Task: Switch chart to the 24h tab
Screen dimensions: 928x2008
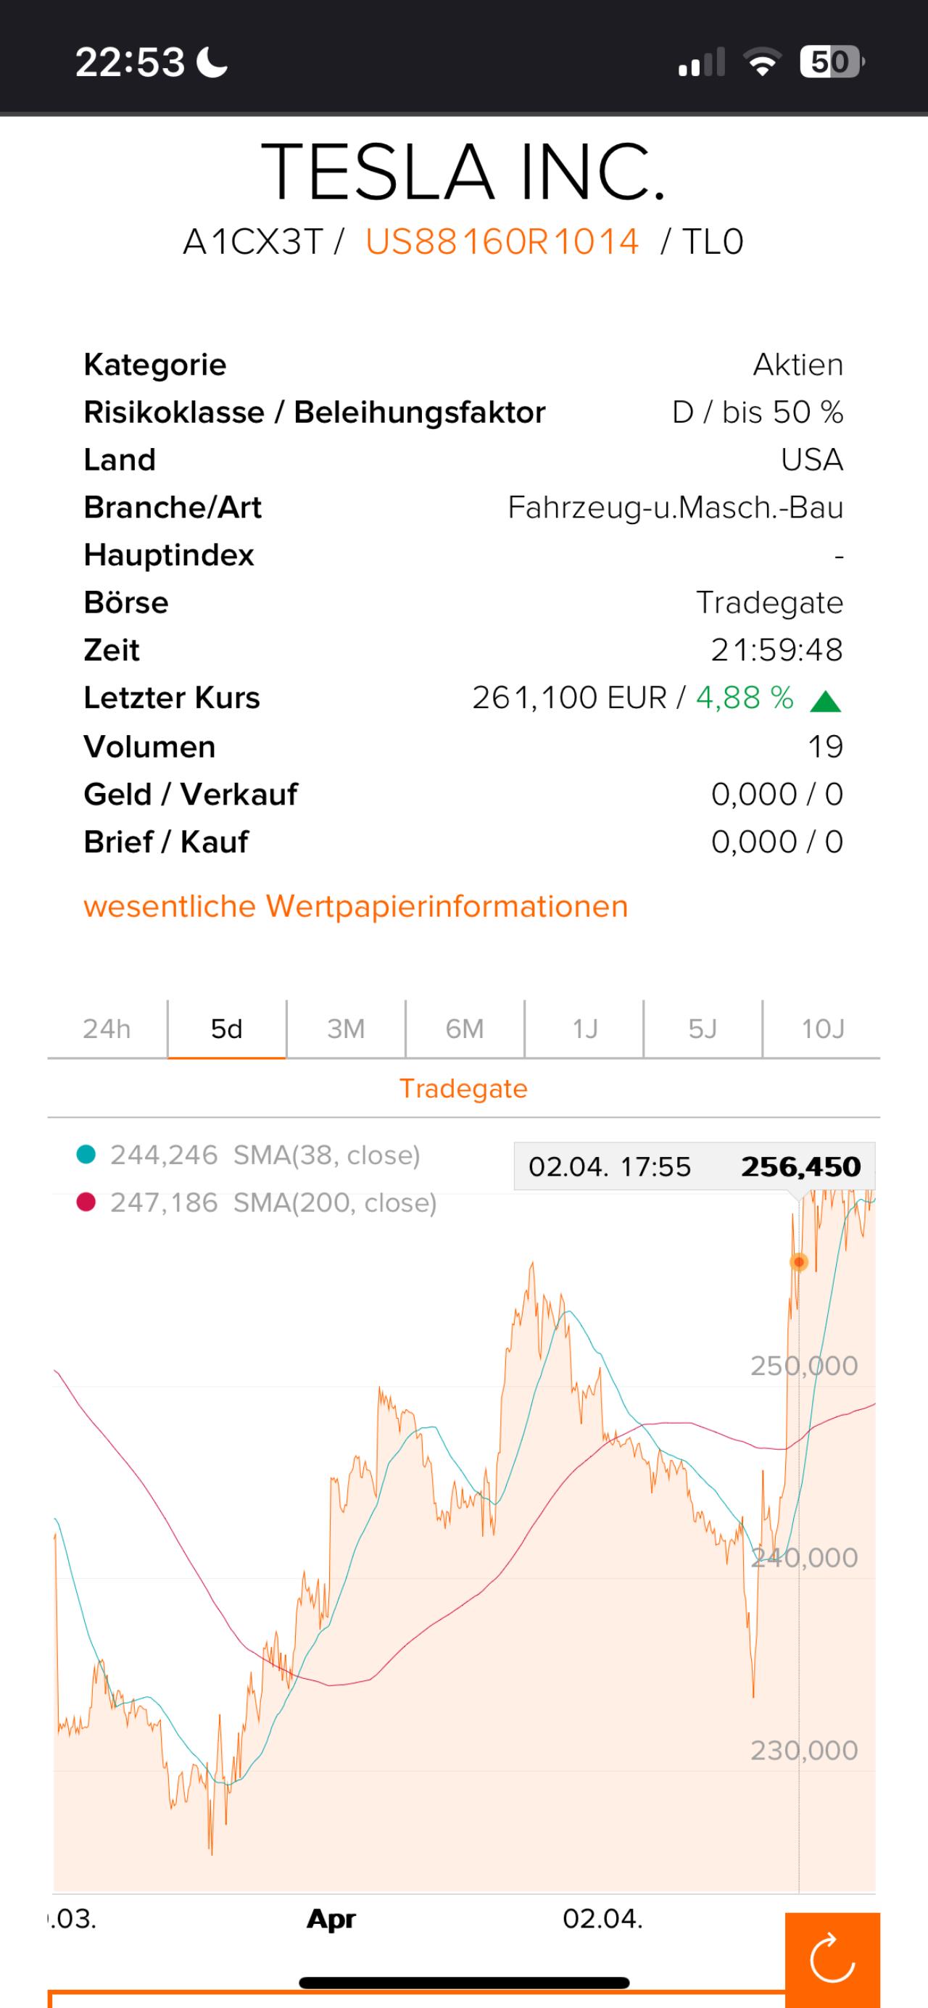Action: 107,1029
